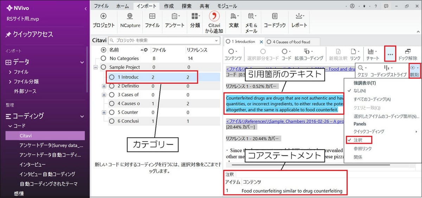This screenshot has width=422, height=198.
Task: Open the ファイル menu
Action: pyautogui.click(x=101, y=6)
